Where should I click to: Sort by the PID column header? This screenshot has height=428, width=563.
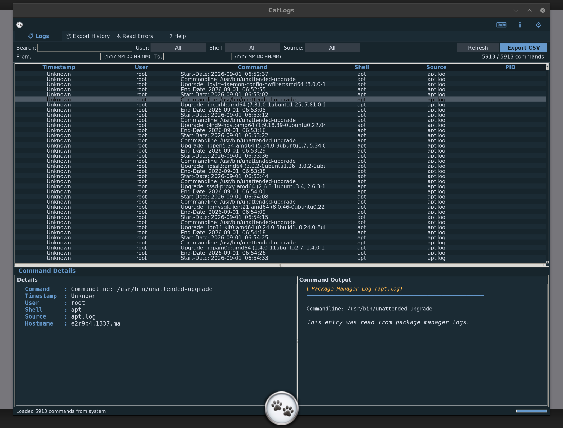click(510, 67)
